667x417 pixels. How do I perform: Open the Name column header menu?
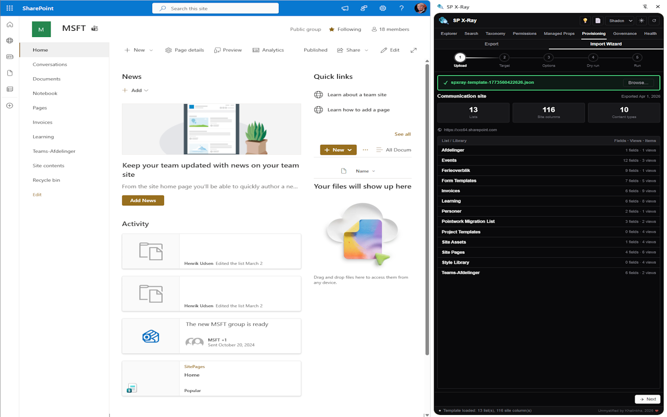click(x=365, y=171)
